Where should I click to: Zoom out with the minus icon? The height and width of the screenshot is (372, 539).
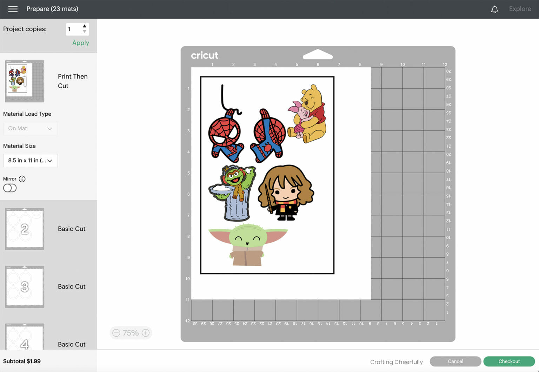coord(117,333)
